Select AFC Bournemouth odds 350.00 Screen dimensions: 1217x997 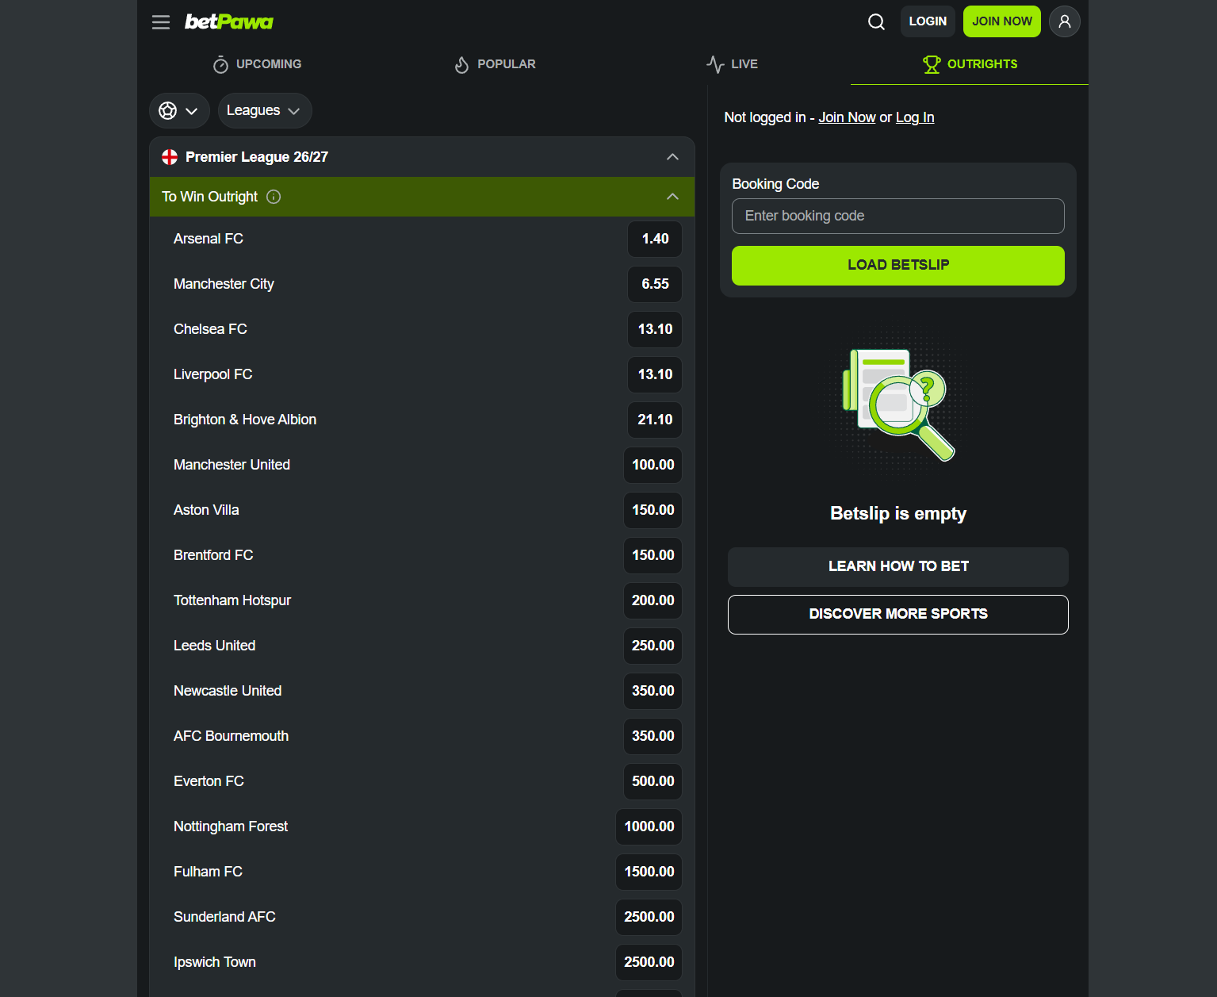pos(653,736)
